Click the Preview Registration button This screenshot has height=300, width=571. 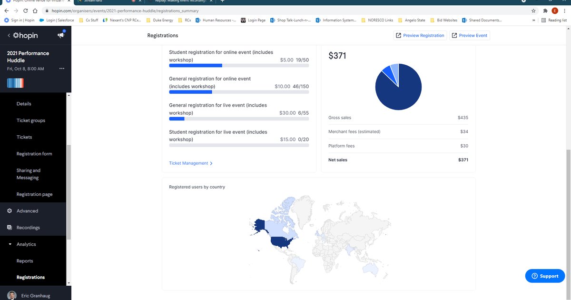420,35
